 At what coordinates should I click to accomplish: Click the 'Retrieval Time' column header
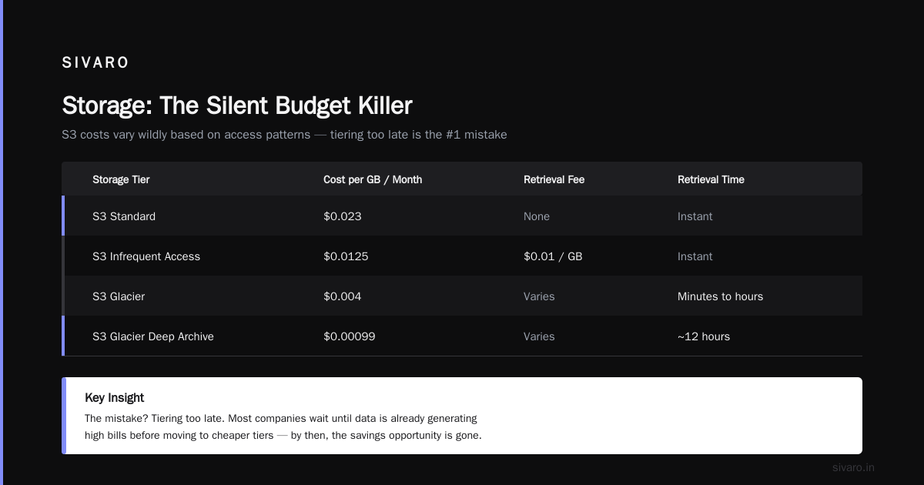pyautogui.click(x=711, y=179)
